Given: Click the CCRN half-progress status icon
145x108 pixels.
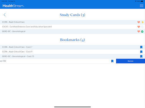Looking at the screenshot, I should [x=142, y=22].
